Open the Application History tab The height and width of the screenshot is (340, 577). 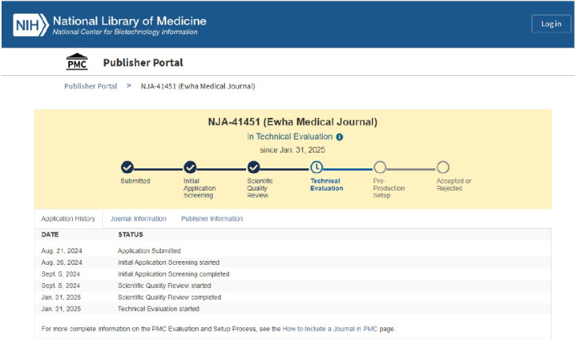coord(68,219)
